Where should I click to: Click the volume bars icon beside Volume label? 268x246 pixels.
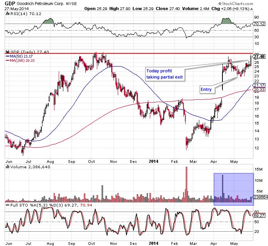point(7,167)
